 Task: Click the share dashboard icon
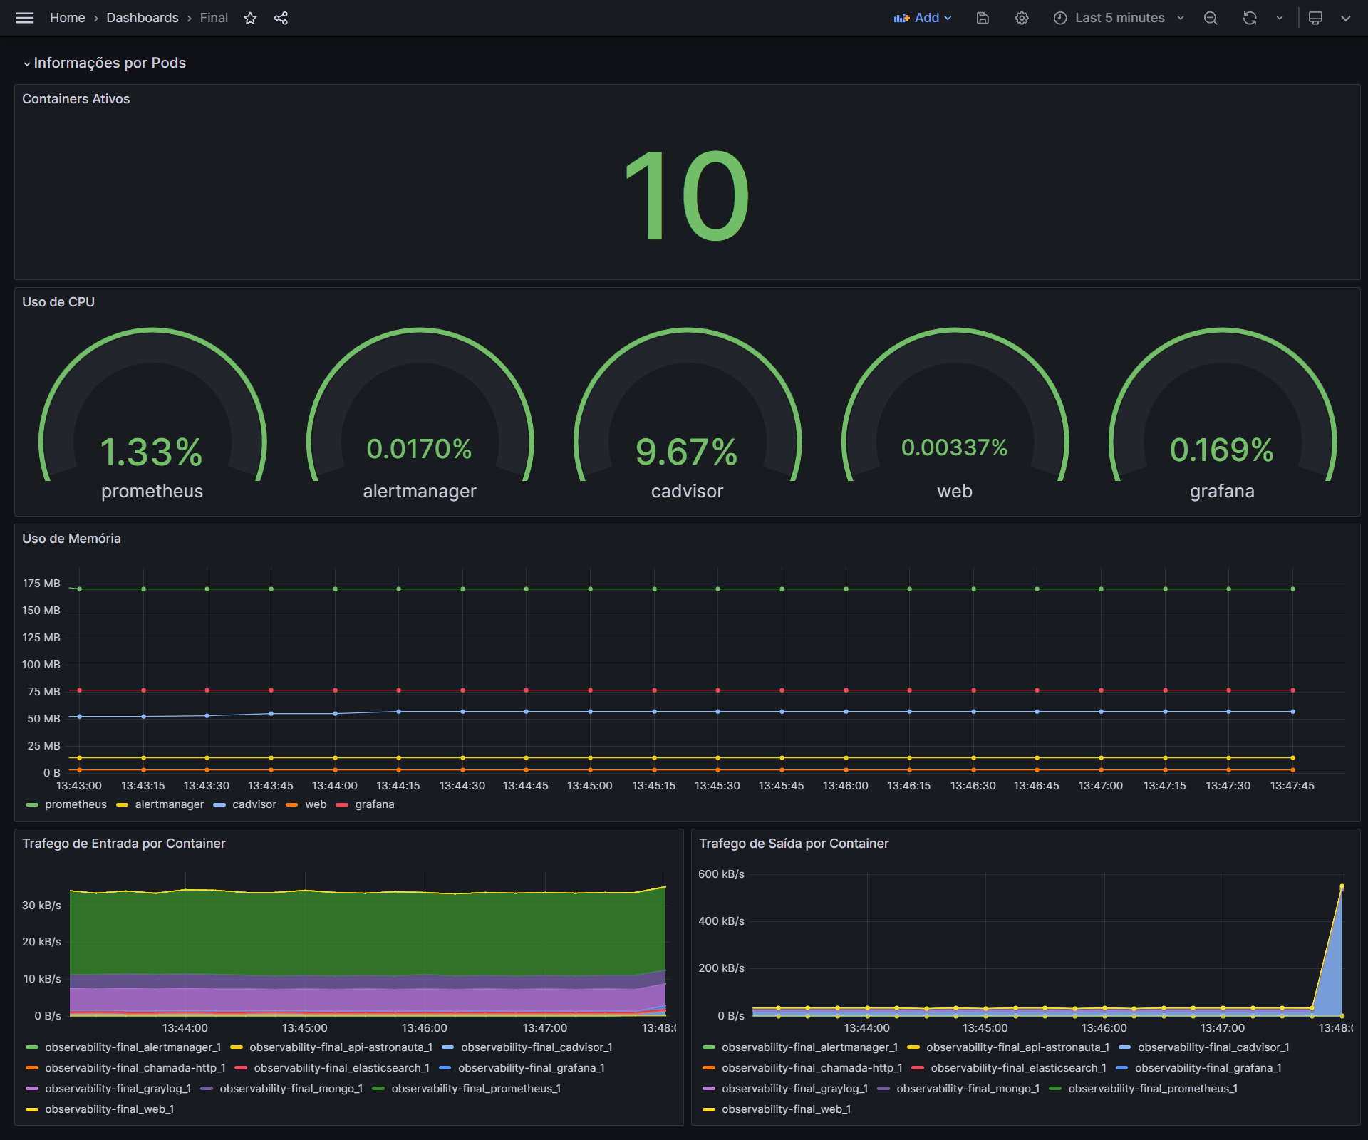281,18
